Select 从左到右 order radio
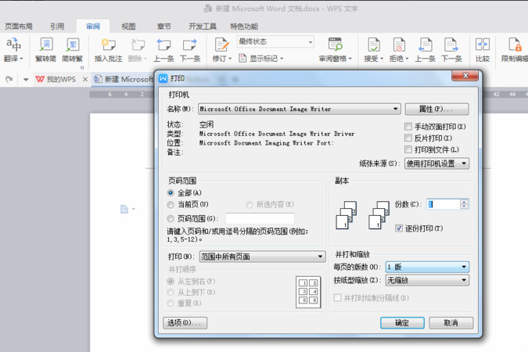 click(x=171, y=282)
